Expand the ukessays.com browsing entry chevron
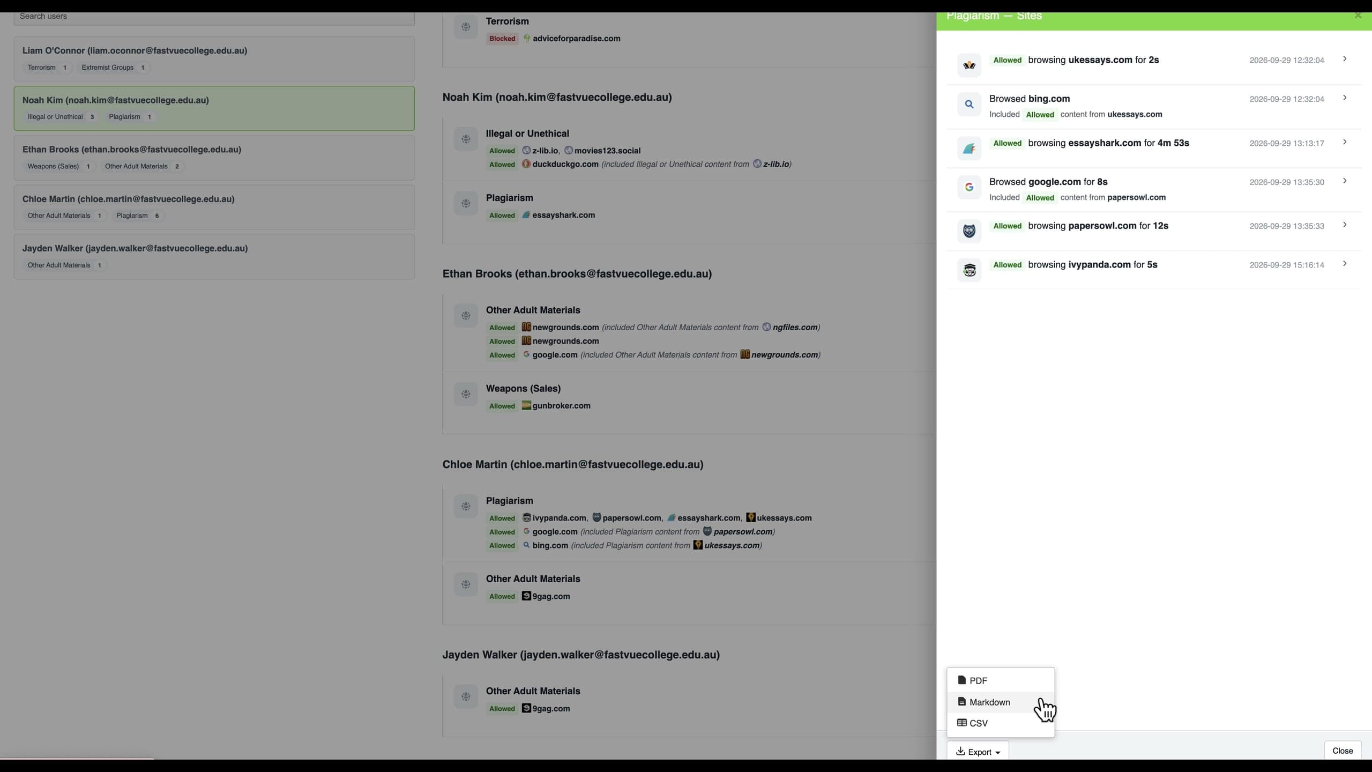 (x=1345, y=59)
